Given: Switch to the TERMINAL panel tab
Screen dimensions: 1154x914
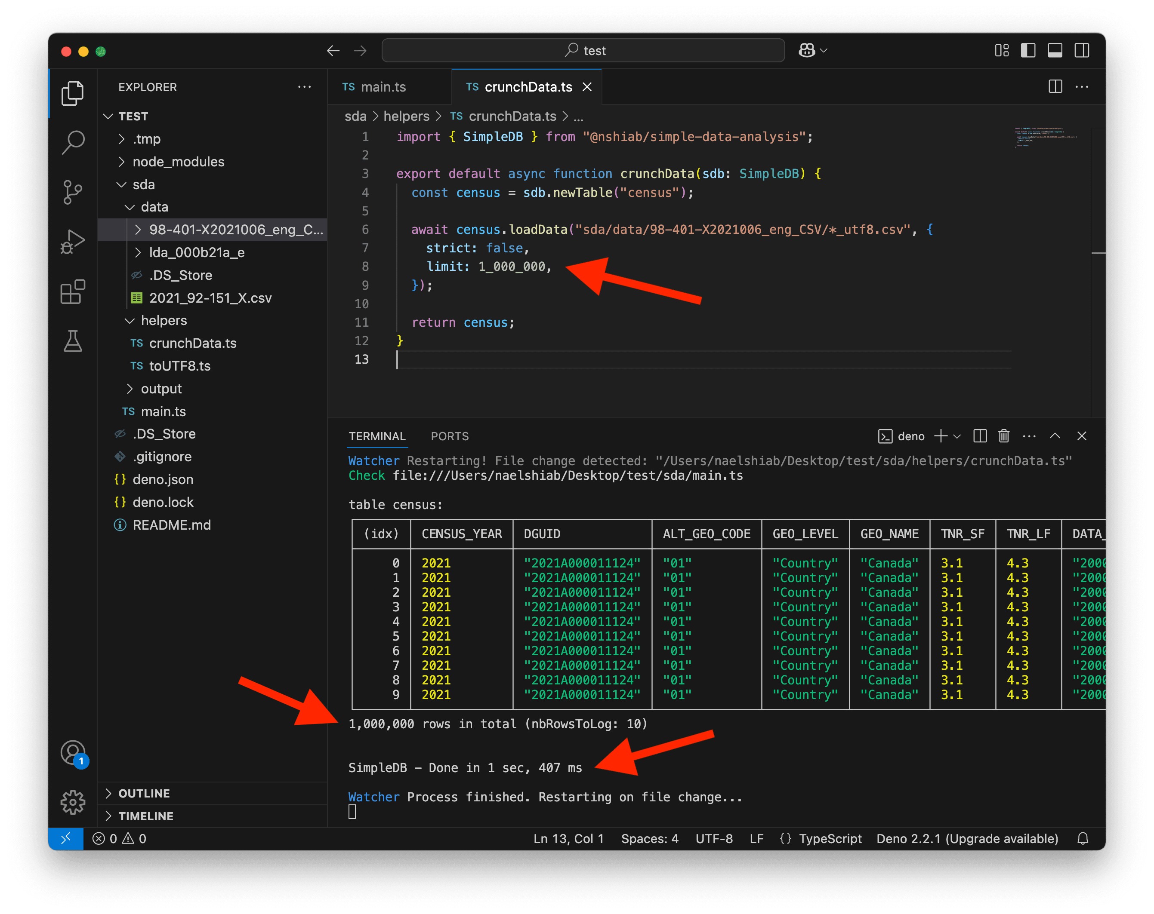Looking at the screenshot, I should [377, 436].
